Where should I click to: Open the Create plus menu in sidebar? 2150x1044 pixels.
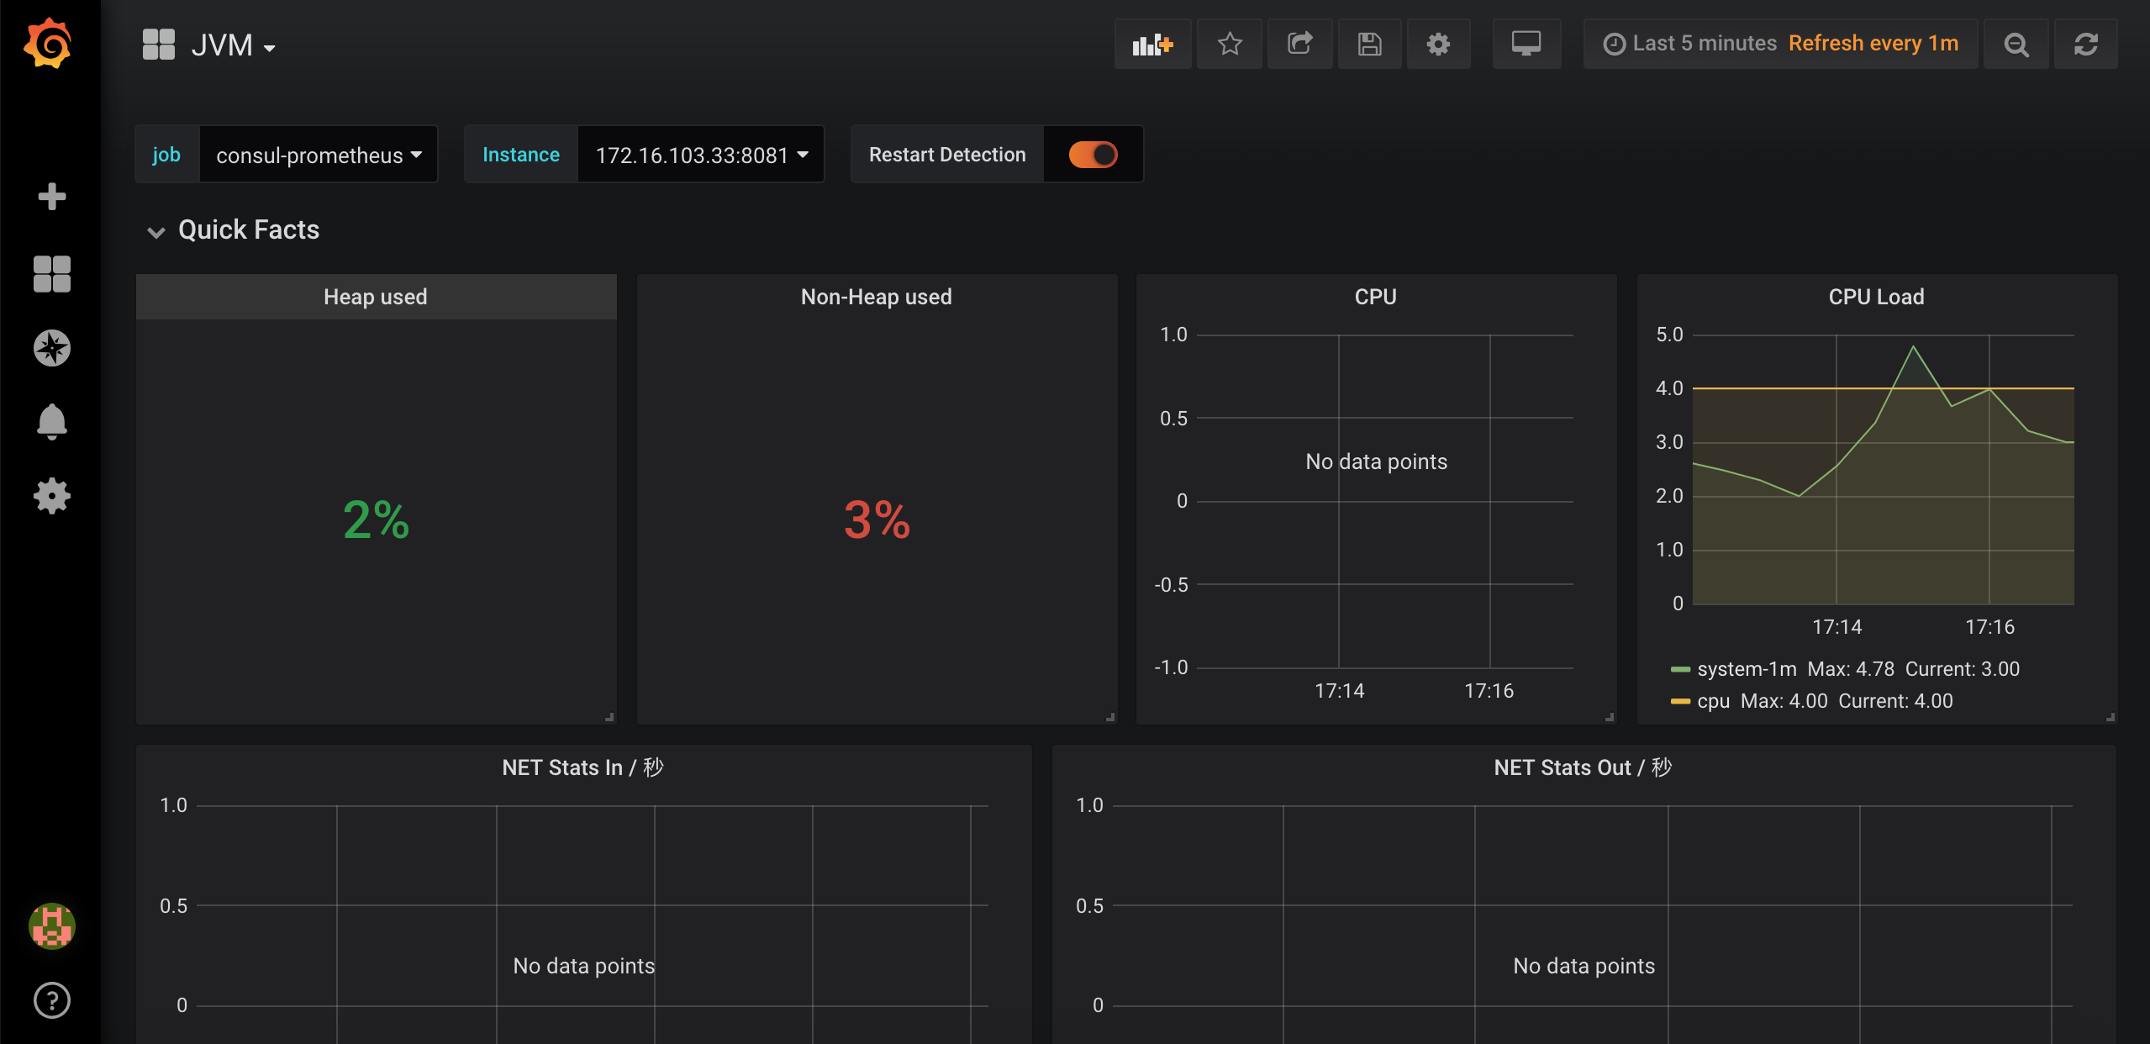click(51, 197)
